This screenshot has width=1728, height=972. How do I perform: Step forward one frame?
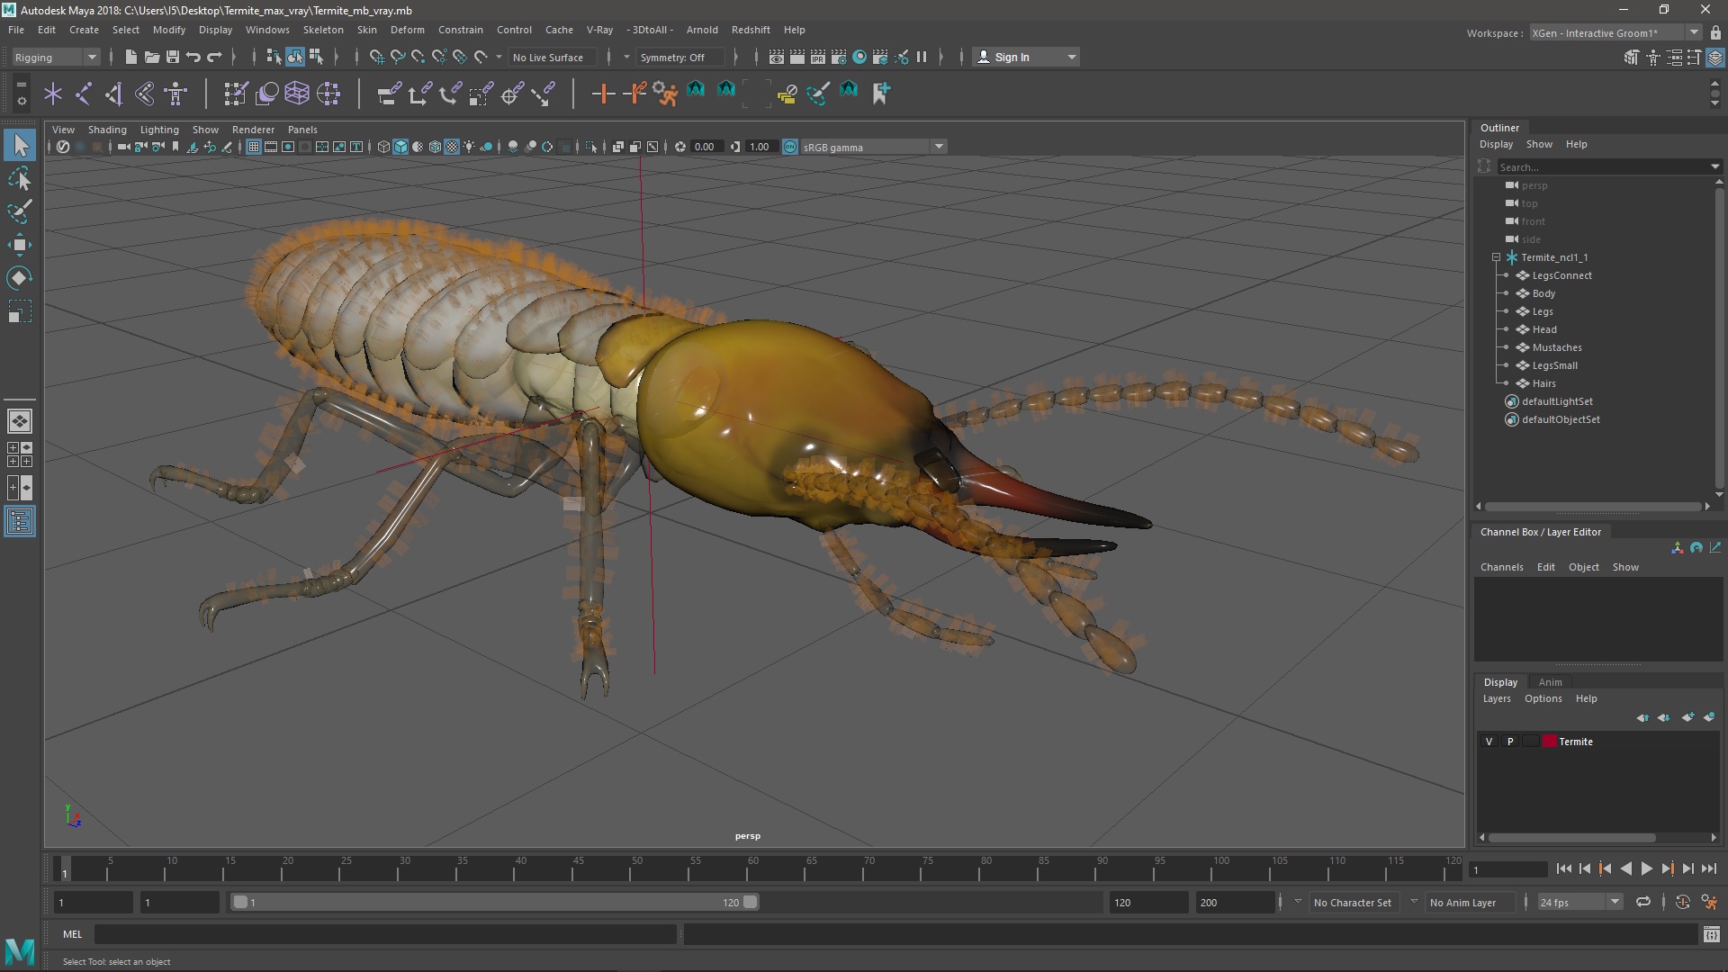(1687, 868)
